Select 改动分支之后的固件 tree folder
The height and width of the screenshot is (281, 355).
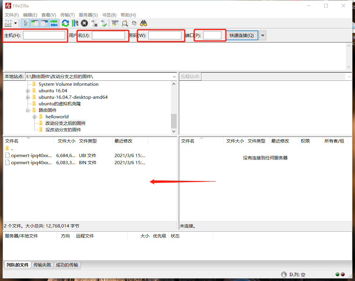pyautogui.click(x=66, y=123)
